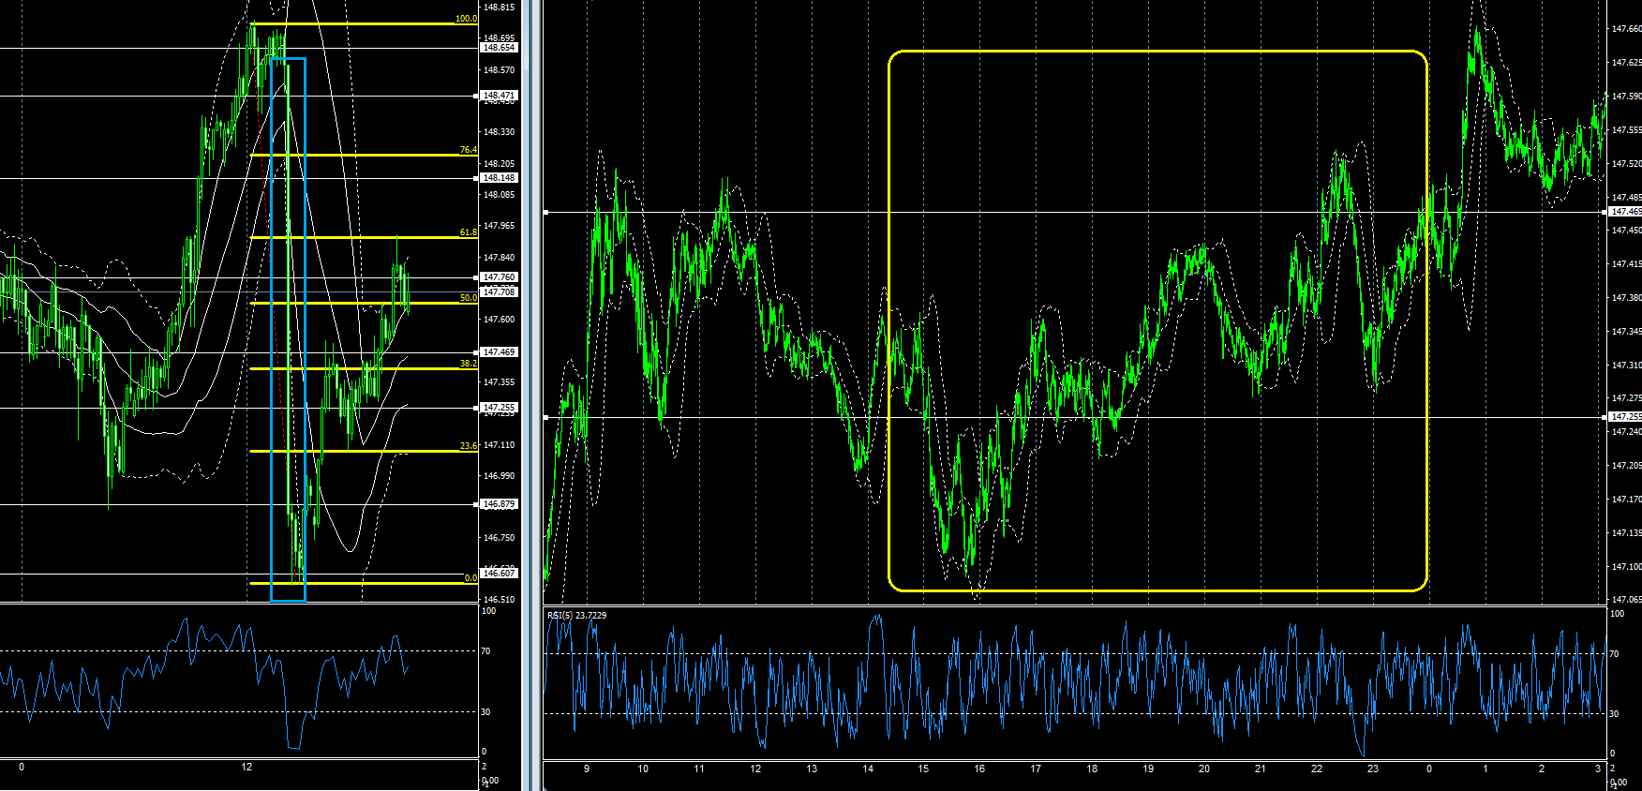Click the 147.760 price tag on left chart
This screenshot has width=1642, height=791.
[x=499, y=277]
